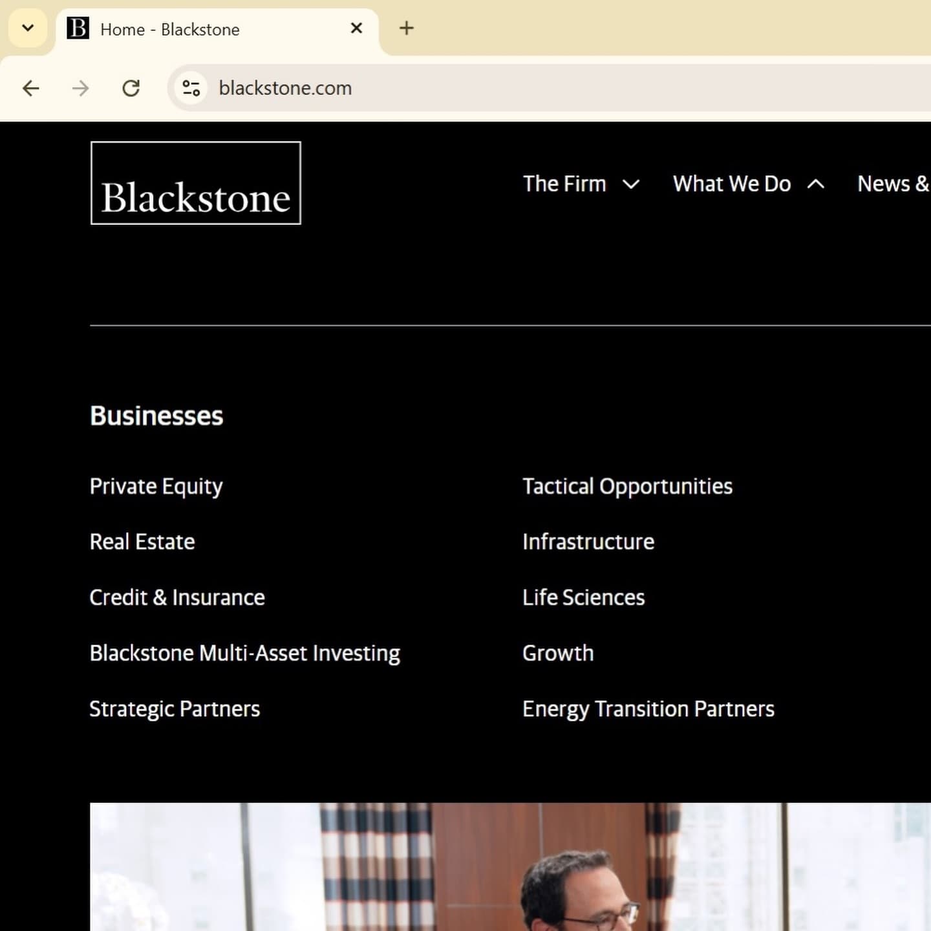The width and height of the screenshot is (931, 931).
Task: View site information for blackstone.com
Action: click(191, 88)
